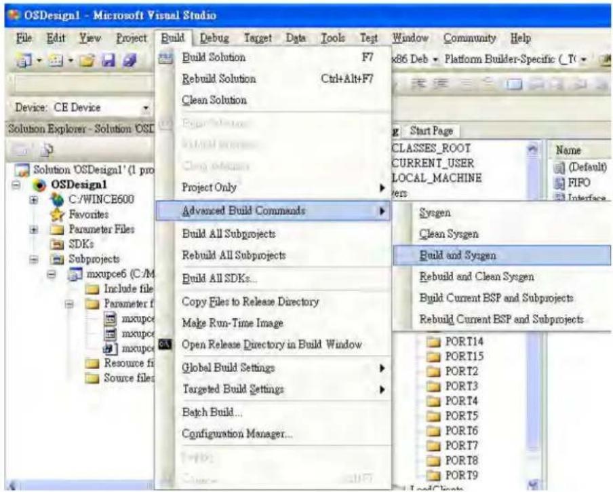
Task: Click the Save All toolbar icon
Action: pos(130,60)
